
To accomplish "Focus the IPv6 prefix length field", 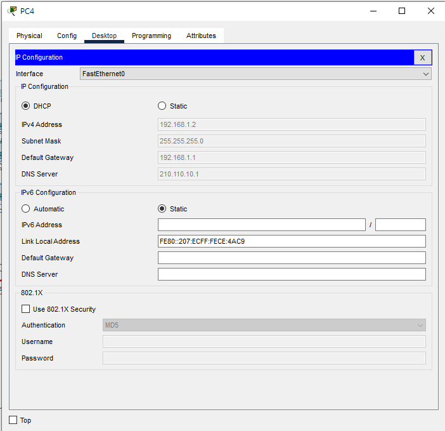I will [401, 225].
